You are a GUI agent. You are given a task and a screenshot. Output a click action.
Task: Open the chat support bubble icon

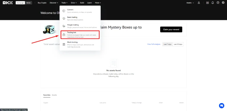pos(222,106)
